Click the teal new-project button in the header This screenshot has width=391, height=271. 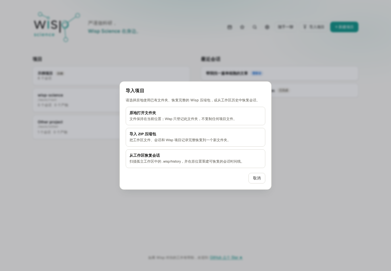344,27
